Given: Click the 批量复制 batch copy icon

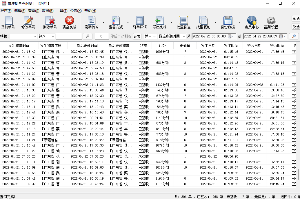Looking at the screenshot, I should [203, 22].
